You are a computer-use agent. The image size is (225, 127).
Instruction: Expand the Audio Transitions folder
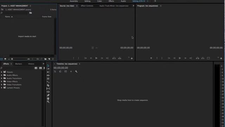coord(1,78)
